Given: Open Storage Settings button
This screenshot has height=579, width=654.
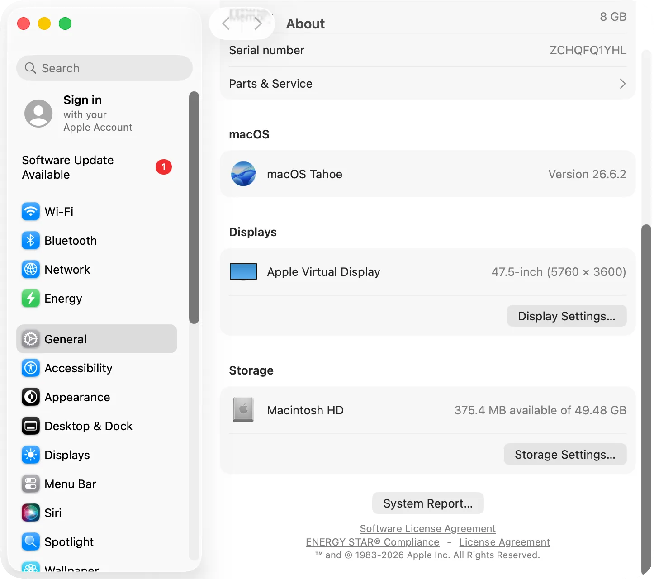Looking at the screenshot, I should [x=565, y=454].
